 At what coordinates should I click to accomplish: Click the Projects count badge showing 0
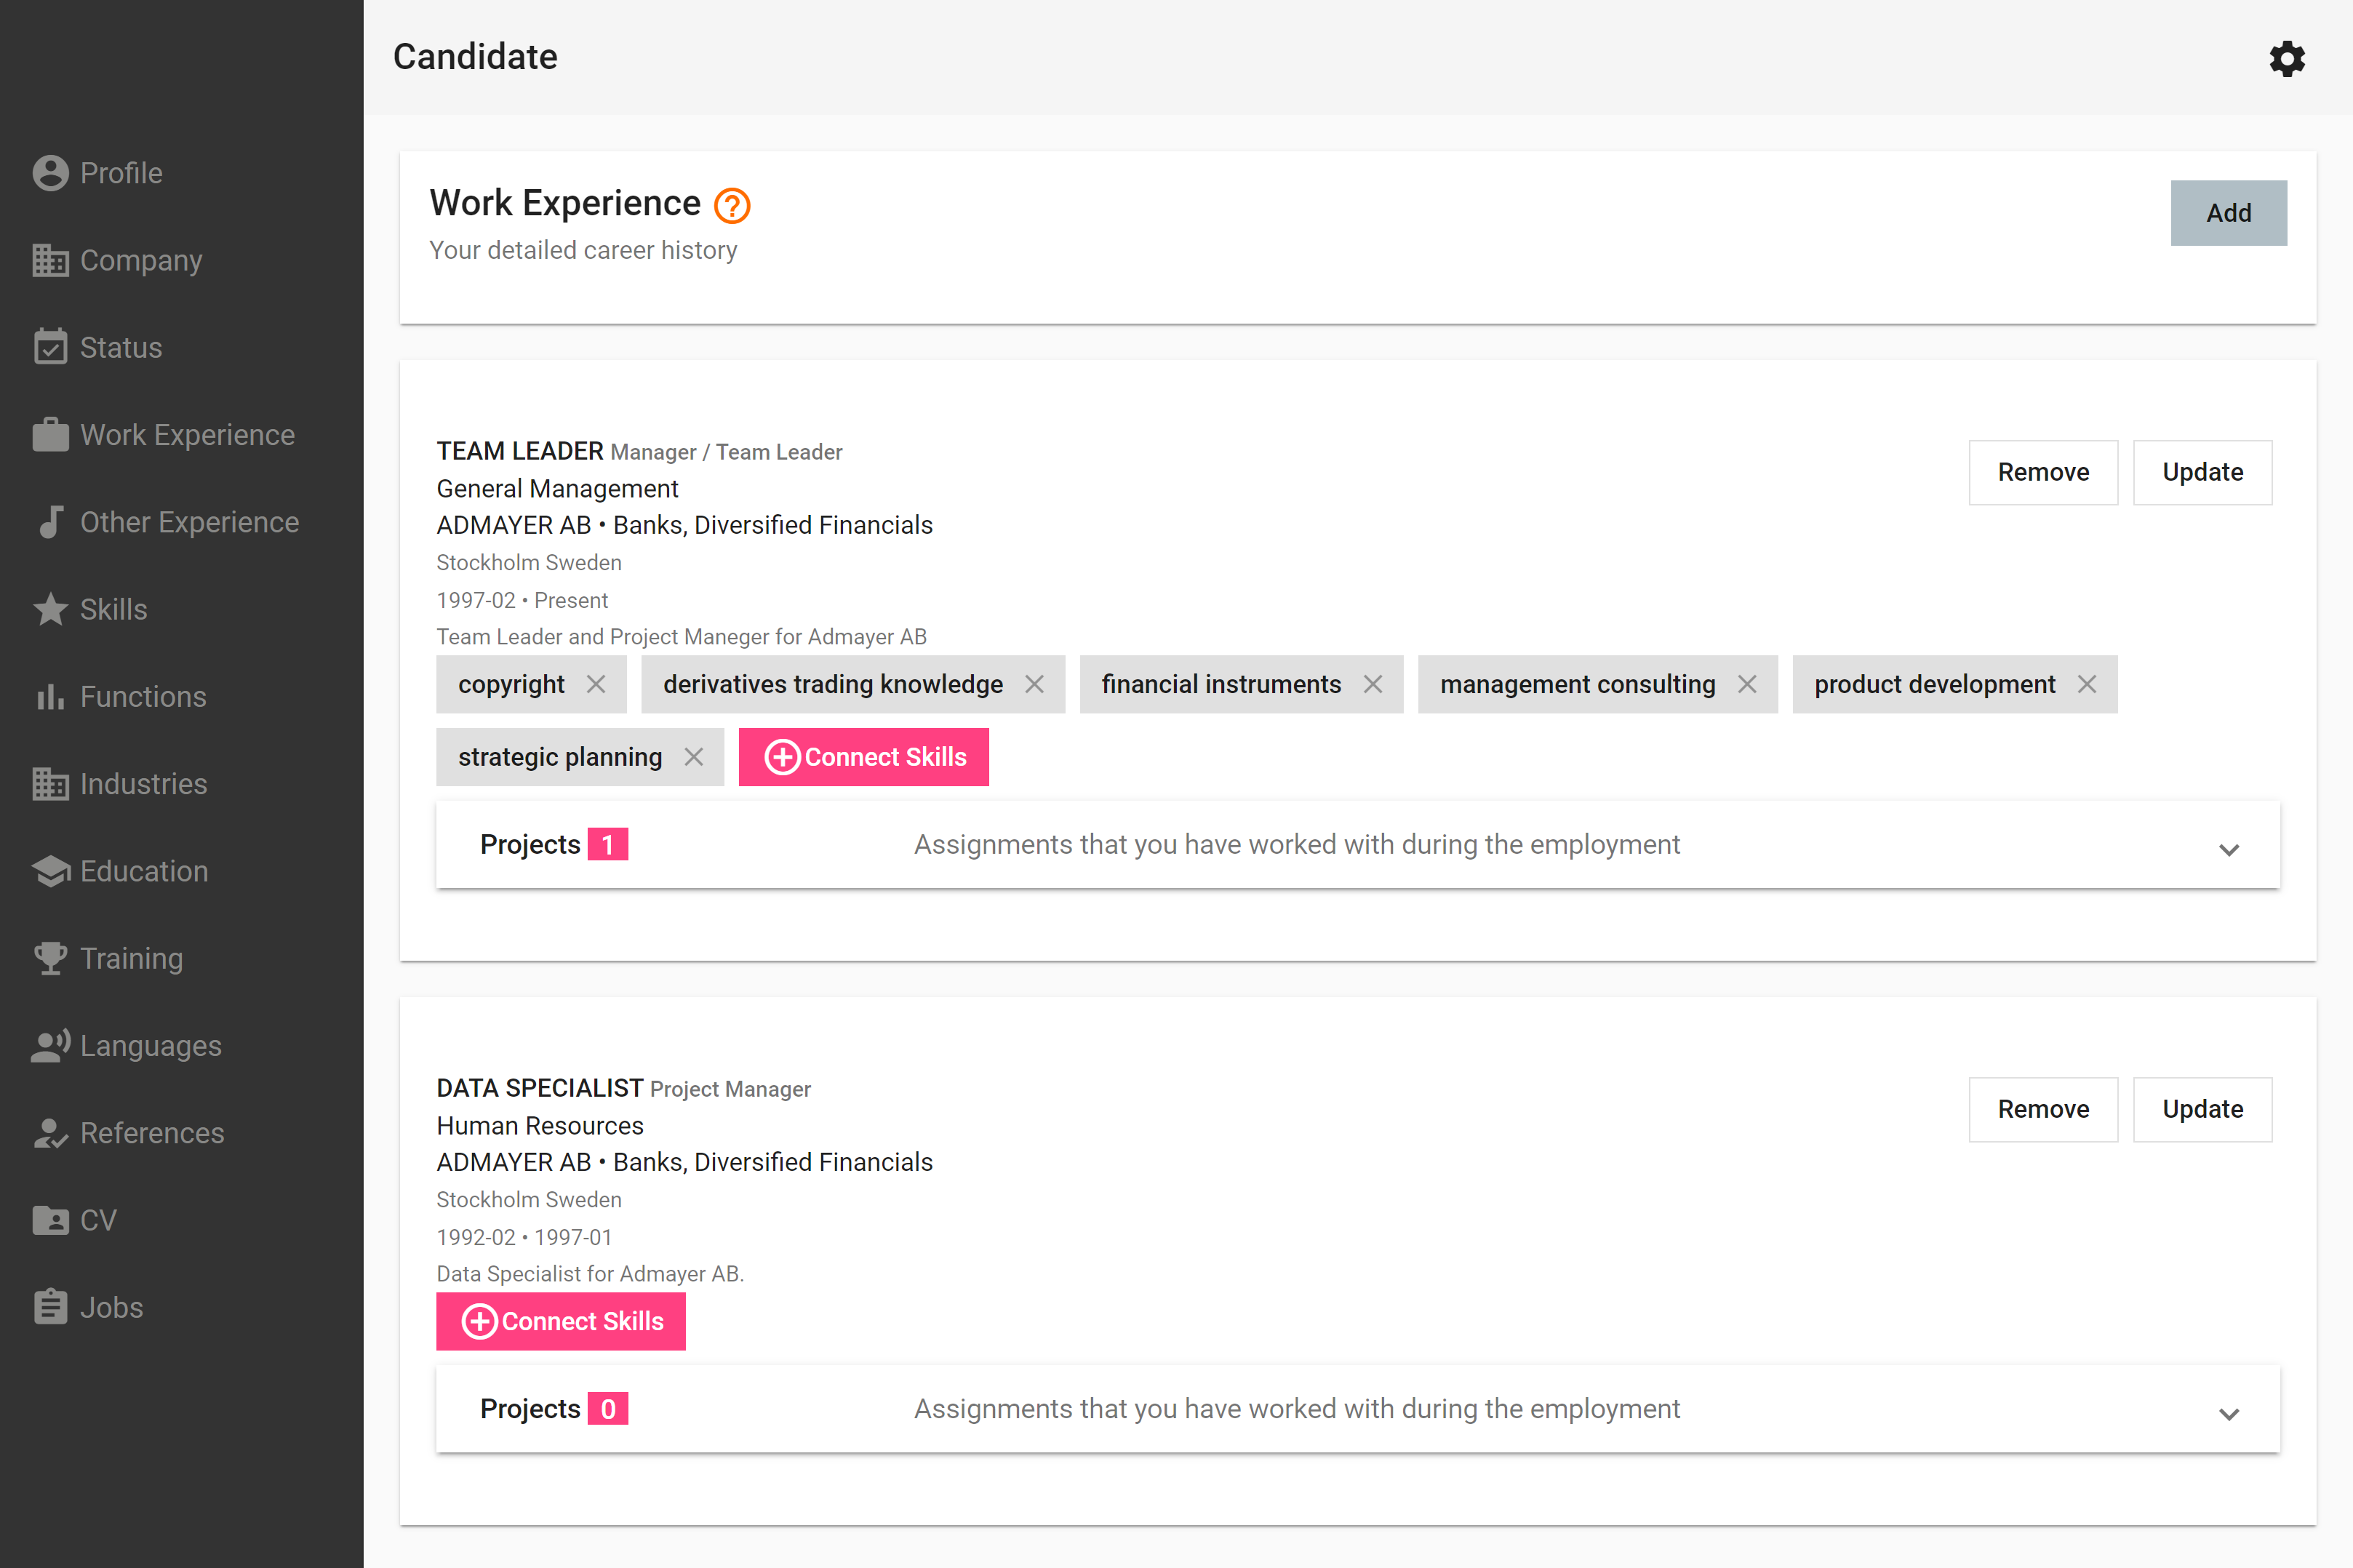608,1409
